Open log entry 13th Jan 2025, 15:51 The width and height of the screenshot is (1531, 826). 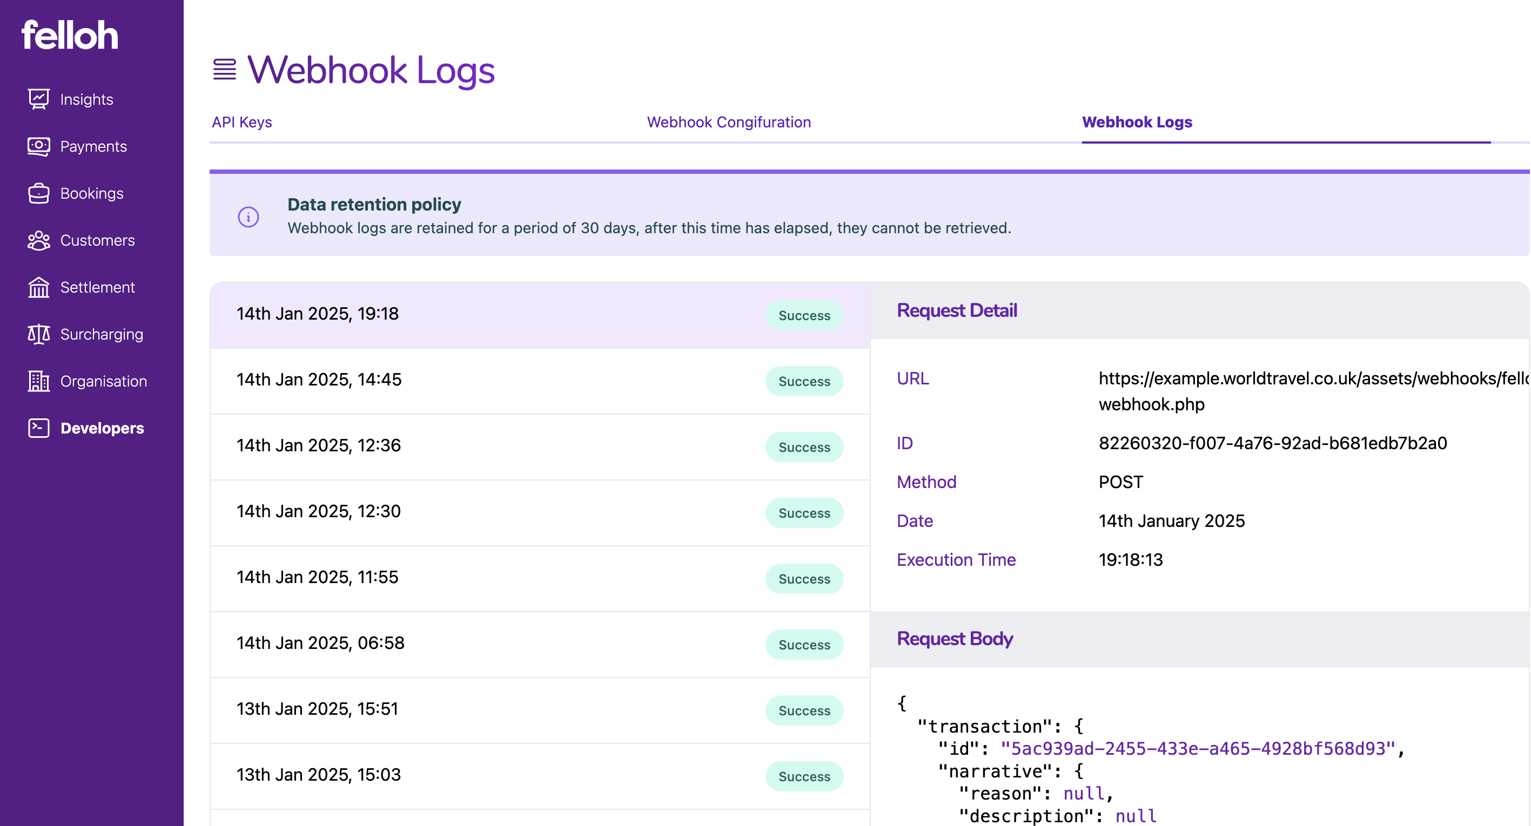click(x=540, y=710)
